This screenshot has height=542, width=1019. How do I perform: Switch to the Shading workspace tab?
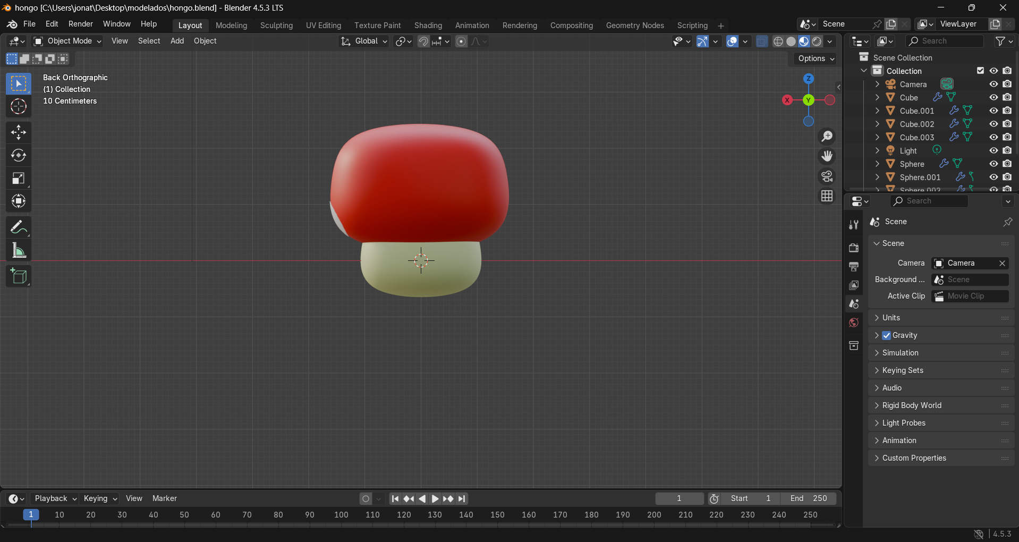(x=428, y=25)
